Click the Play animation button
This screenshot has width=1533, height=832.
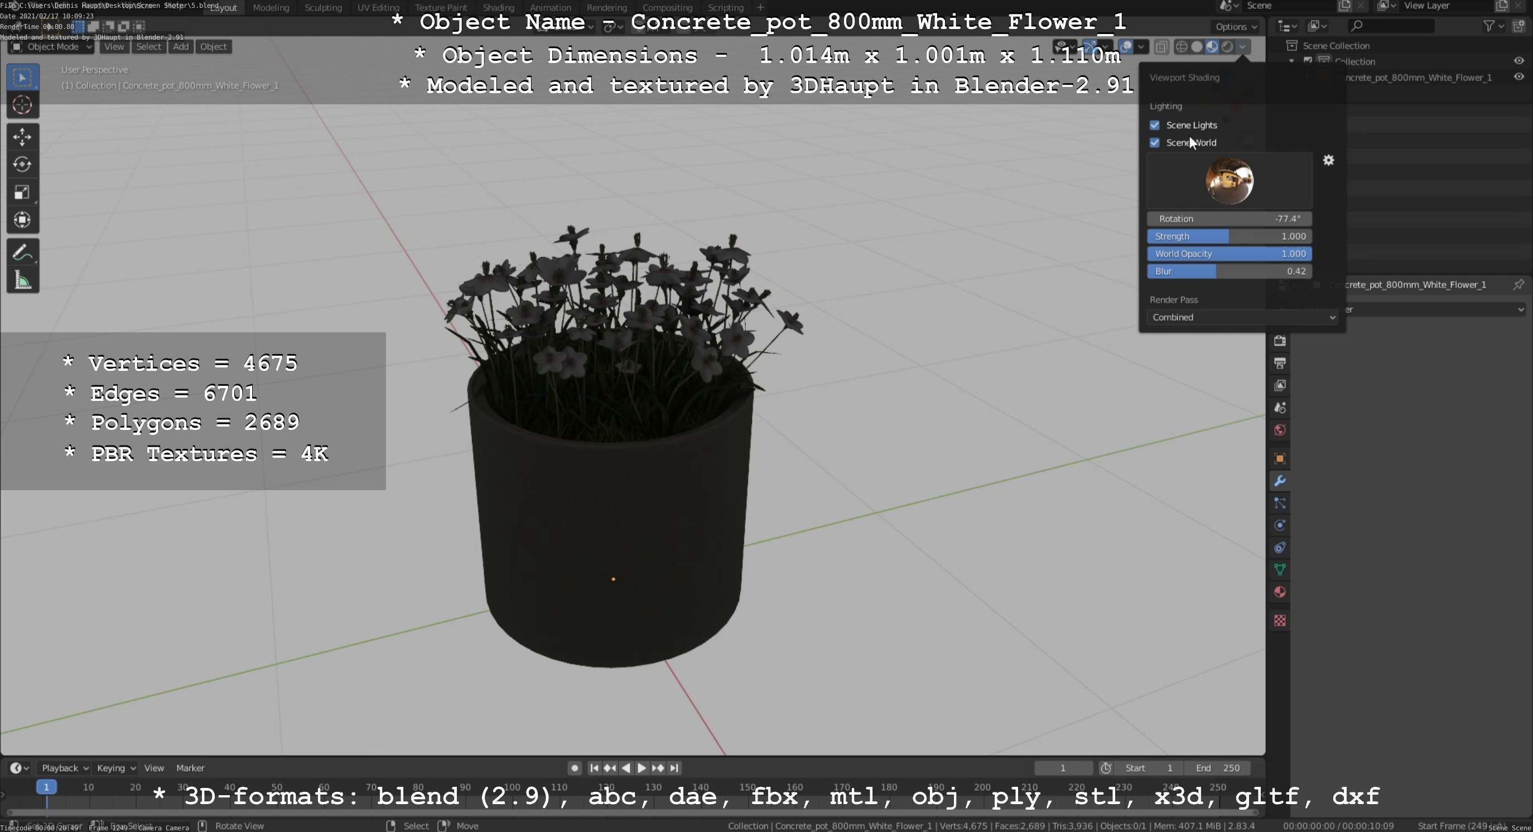pyautogui.click(x=642, y=768)
